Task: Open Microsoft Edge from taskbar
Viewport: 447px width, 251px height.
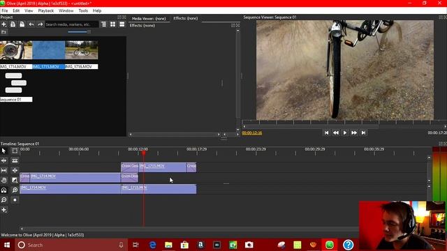Action: 153,245
